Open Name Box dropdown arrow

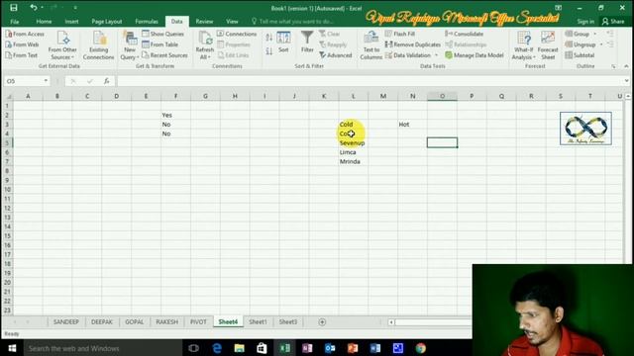pos(46,81)
